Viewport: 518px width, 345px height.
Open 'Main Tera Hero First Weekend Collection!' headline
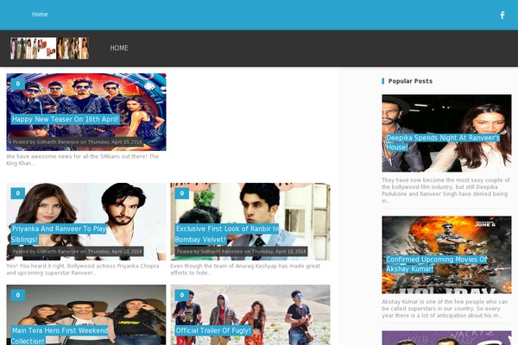coord(60,336)
